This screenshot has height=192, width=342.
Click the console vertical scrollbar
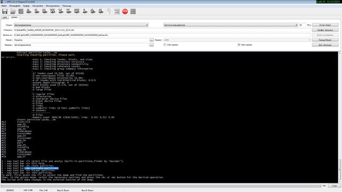pos(340,117)
